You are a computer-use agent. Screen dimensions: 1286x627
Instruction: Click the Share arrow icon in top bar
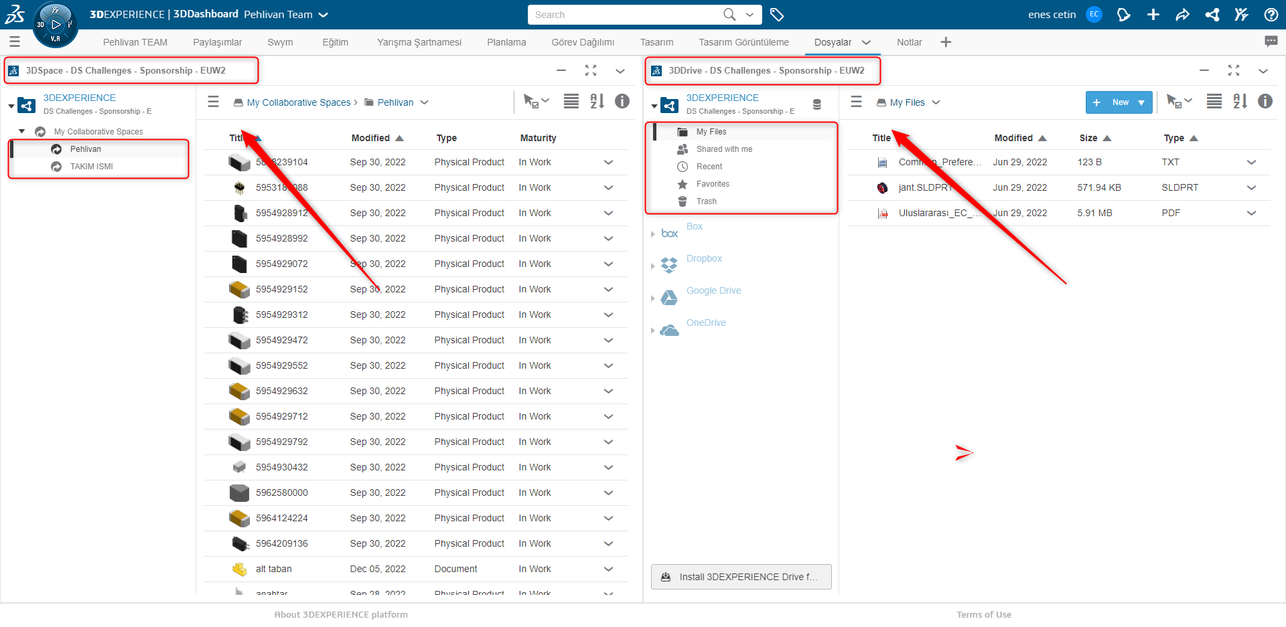click(1183, 15)
